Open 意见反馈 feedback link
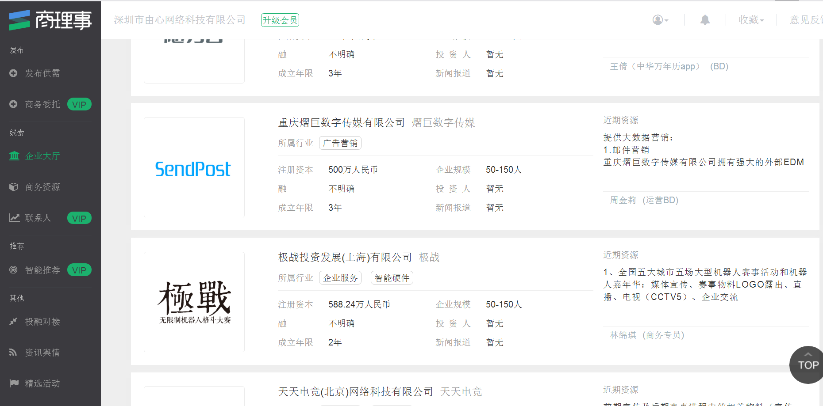Screen dimensions: 823x406 point(806,20)
